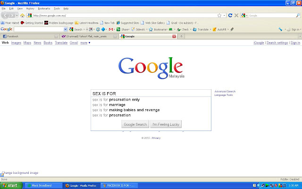Click the green play tray icon in taskbar
302x189 pixels.
pyautogui.click(x=267, y=186)
